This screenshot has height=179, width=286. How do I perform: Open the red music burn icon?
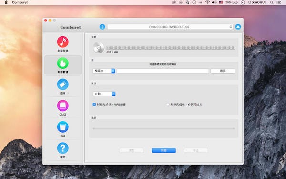pyautogui.click(x=63, y=42)
